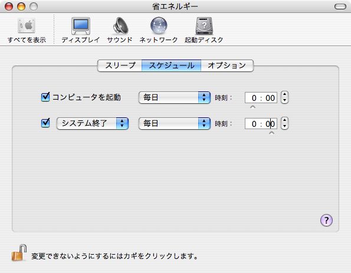Click the 時刻 label in the shutdown row
351x273 pixels.
click(x=223, y=123)
